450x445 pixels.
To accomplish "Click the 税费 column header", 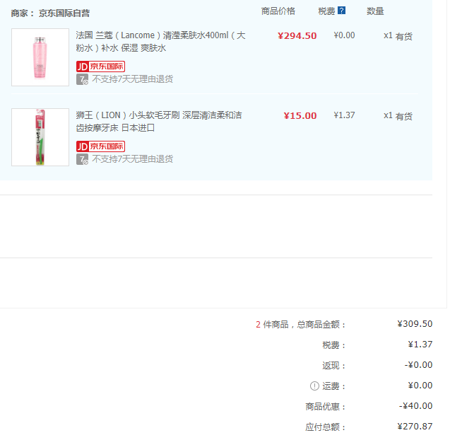I will 326,11.
